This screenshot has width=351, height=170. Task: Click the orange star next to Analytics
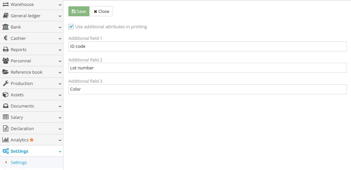click(32, 140)
